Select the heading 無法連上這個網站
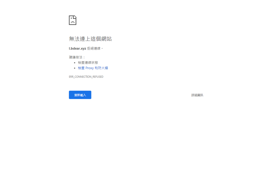The width and height of the screenshot is (277, 185). tap(90, 39)
